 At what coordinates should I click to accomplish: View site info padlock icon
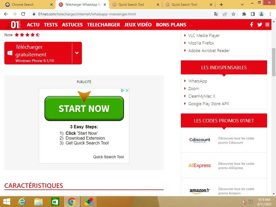click(34, 14)
